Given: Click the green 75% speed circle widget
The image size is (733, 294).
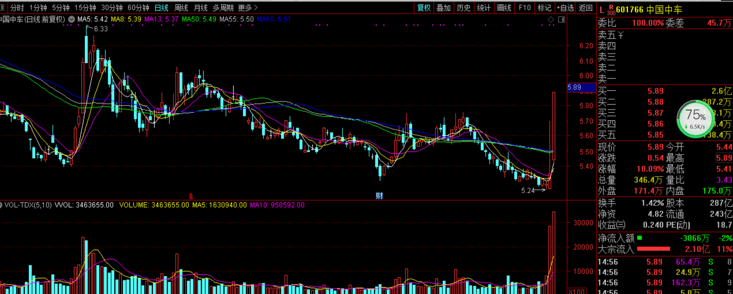Looking at the screenshot, I should point(696,119).
